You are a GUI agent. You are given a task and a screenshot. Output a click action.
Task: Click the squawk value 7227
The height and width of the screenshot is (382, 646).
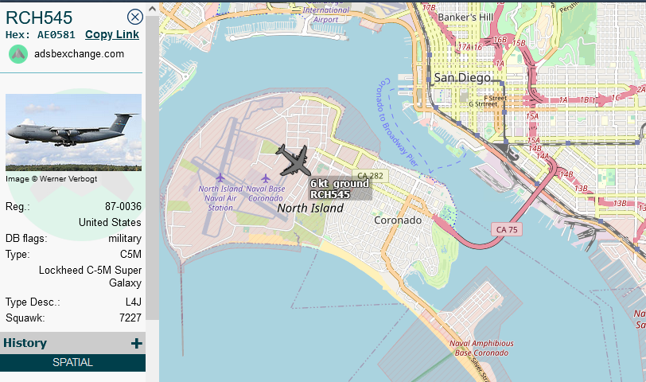130,318
